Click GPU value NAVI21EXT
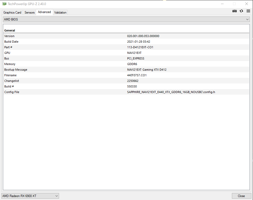This screenshot has height=200, width=253. point(134,53)
